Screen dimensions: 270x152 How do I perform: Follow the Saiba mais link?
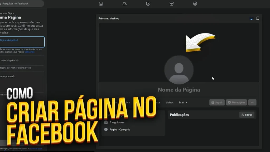pyautogui.click(x=30, y=52)
